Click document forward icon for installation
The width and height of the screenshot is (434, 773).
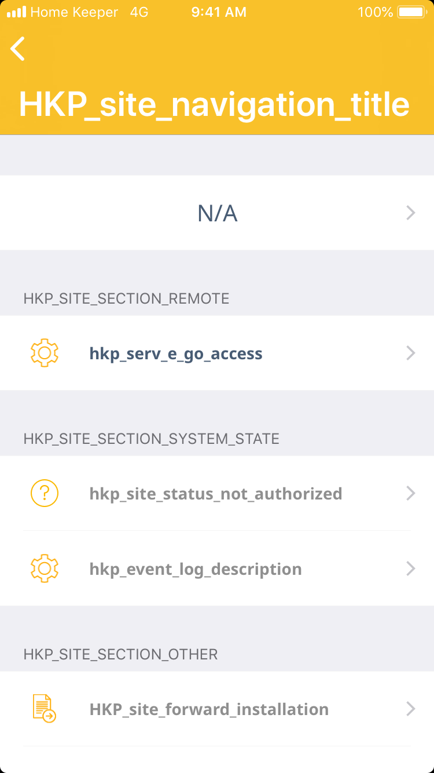coord(45,709)
